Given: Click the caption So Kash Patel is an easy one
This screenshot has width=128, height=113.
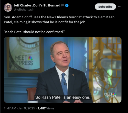Looking at the screenshot, I should 63,97.
